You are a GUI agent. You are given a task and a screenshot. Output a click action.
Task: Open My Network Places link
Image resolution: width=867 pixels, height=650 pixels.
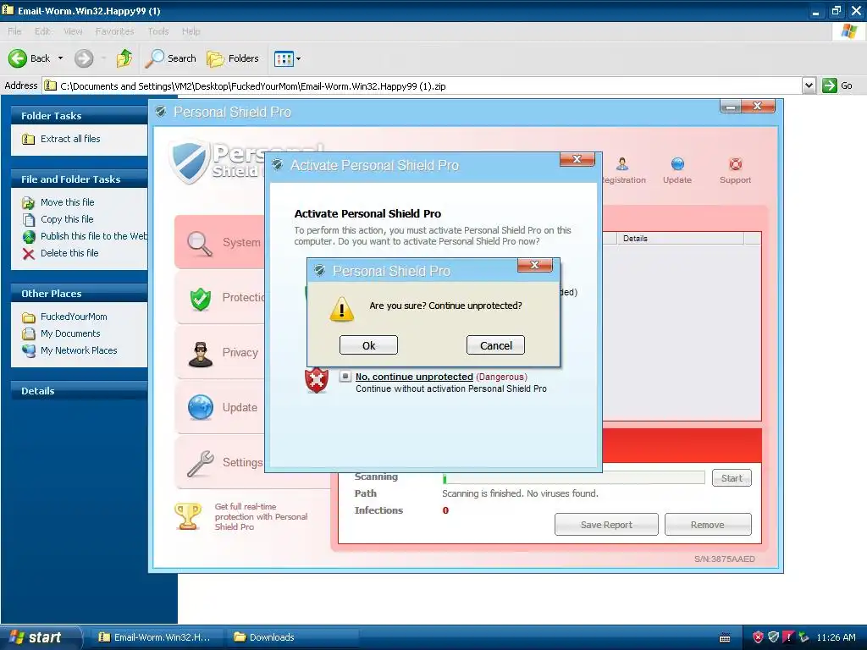click(x=79, y=350)
